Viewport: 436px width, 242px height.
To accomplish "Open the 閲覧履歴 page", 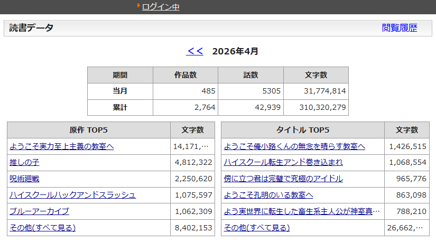I will point(399,28).
